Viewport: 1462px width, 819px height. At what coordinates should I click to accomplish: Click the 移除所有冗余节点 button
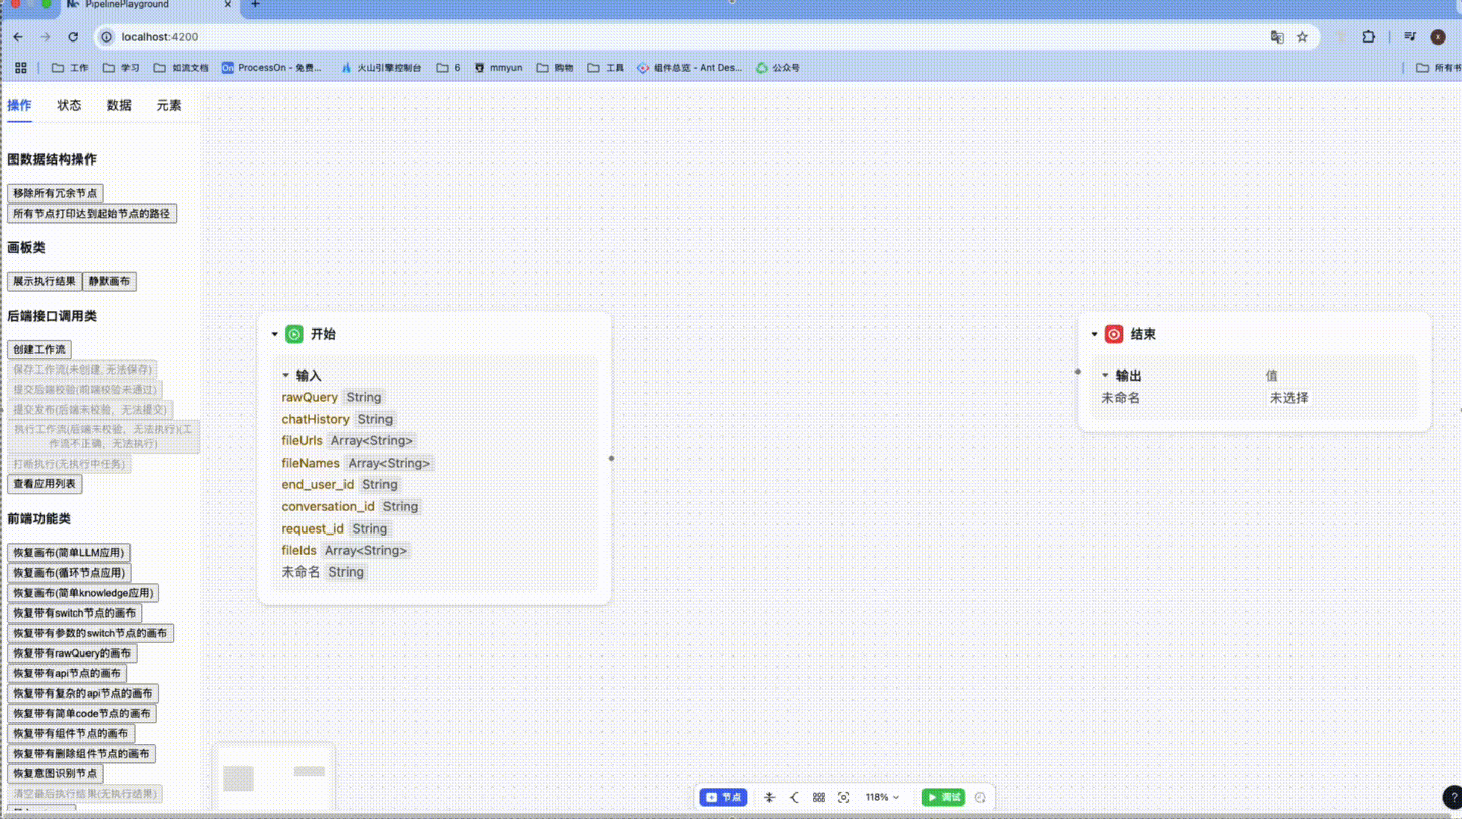click(x=55, y=193)
